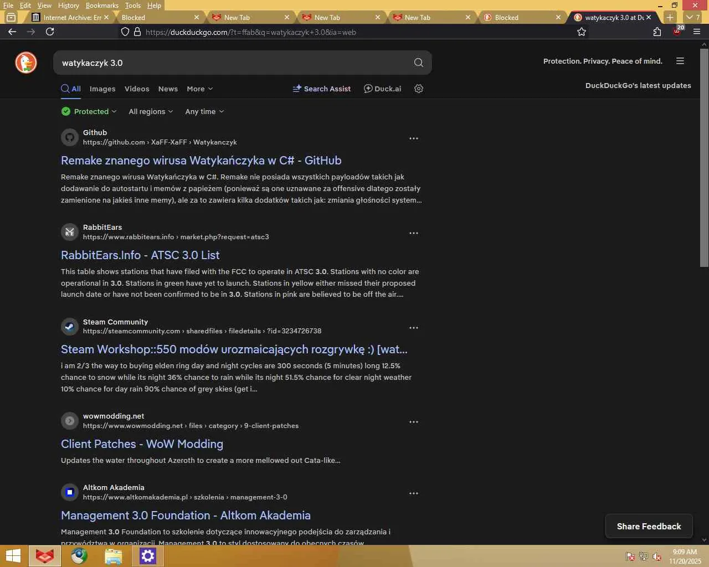Click the page vertical scrollbar thumb
Screen dimensions: 709x567
tap(704, 157)
